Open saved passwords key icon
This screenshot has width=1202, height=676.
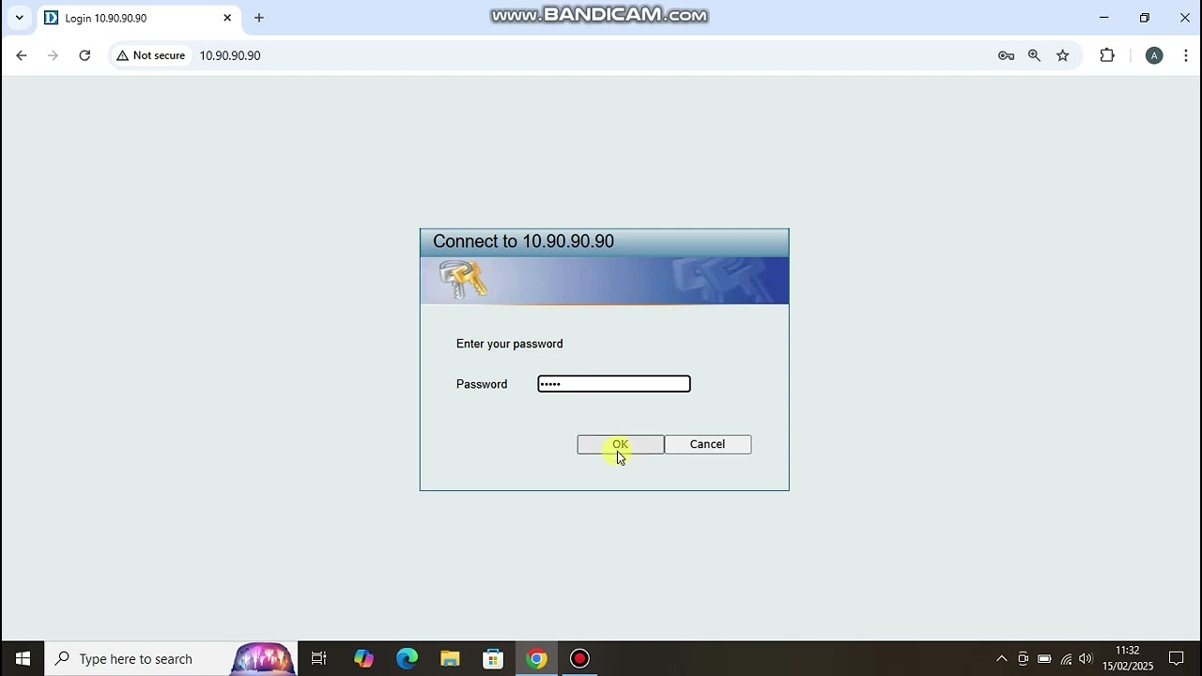coord(1006,55)
